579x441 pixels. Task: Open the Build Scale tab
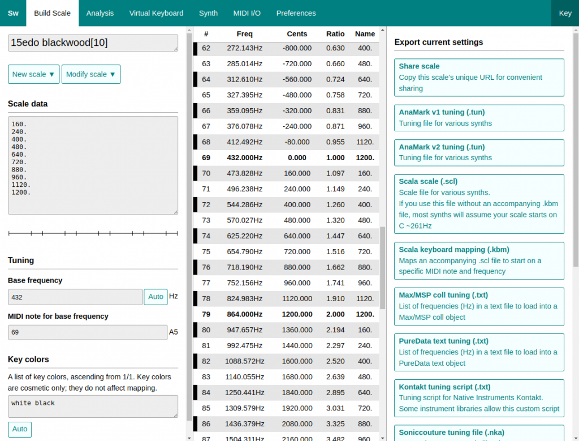[x=53, y=13]
